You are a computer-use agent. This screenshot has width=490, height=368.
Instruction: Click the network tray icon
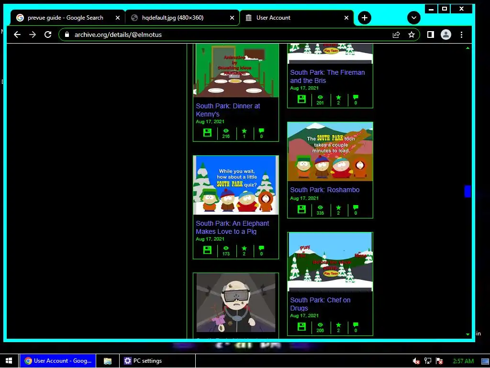(x=427, y=361)
